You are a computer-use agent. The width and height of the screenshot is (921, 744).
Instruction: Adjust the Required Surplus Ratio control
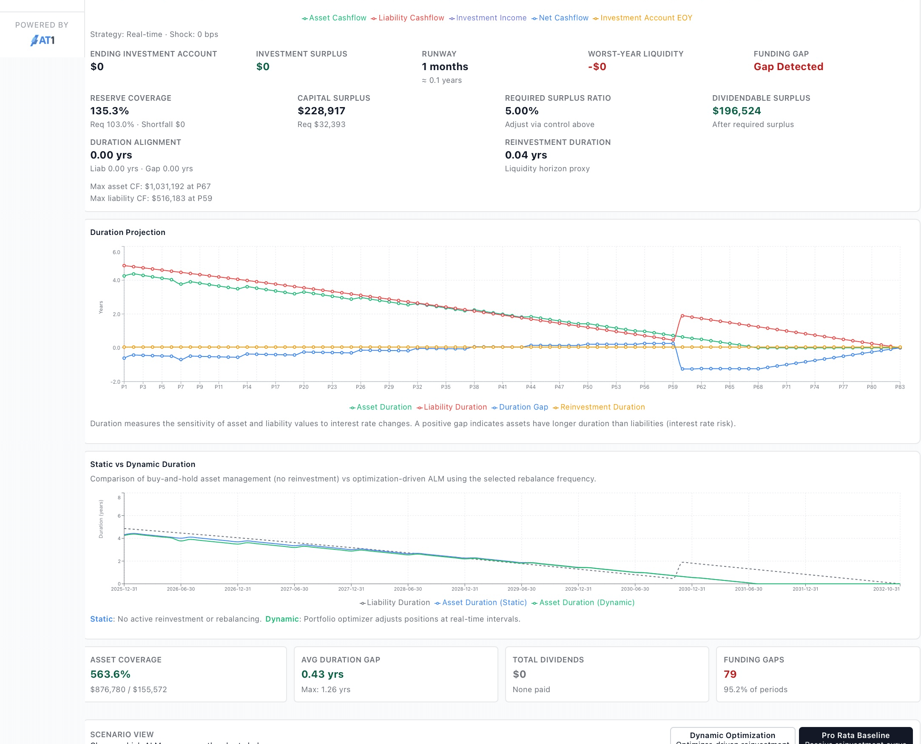click(521, 110)
